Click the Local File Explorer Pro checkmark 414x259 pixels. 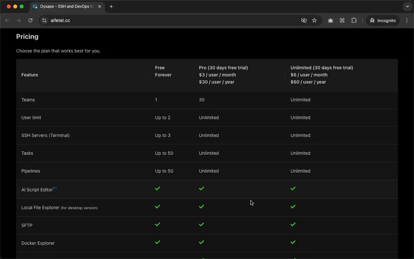coord(201,207)
